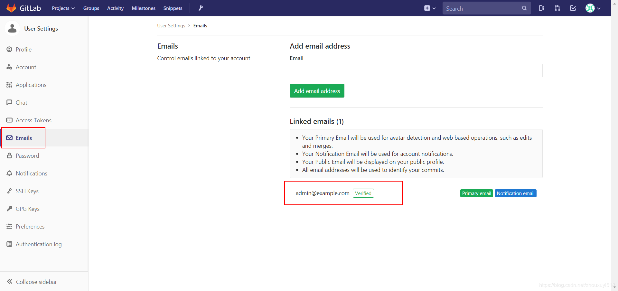Click the Emails envelope icon

[9, 138]
